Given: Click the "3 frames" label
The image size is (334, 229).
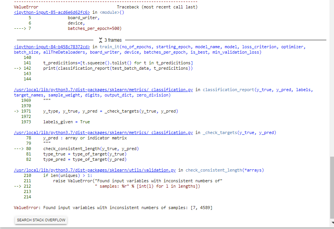Looking at the screenshot, I should [113, 40].
